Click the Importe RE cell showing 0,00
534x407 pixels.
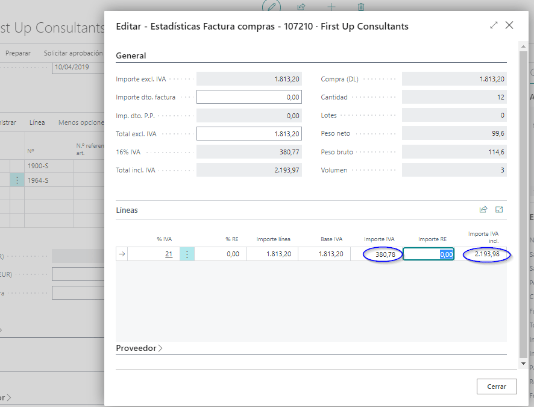[x=429, y=254]
